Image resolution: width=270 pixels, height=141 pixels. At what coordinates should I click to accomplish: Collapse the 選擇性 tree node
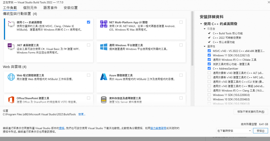[x=205, y=46]
